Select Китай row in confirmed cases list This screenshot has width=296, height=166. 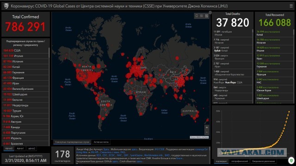pos(25,67)
